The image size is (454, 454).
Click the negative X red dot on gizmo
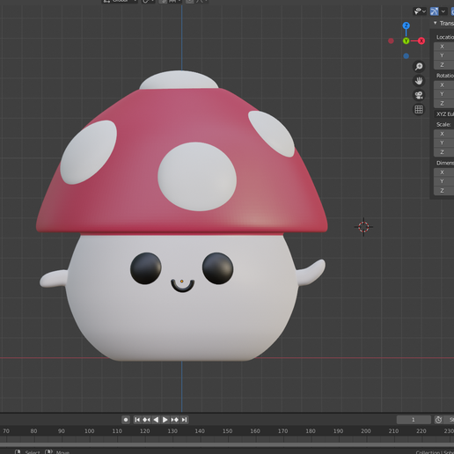point(391,40)
